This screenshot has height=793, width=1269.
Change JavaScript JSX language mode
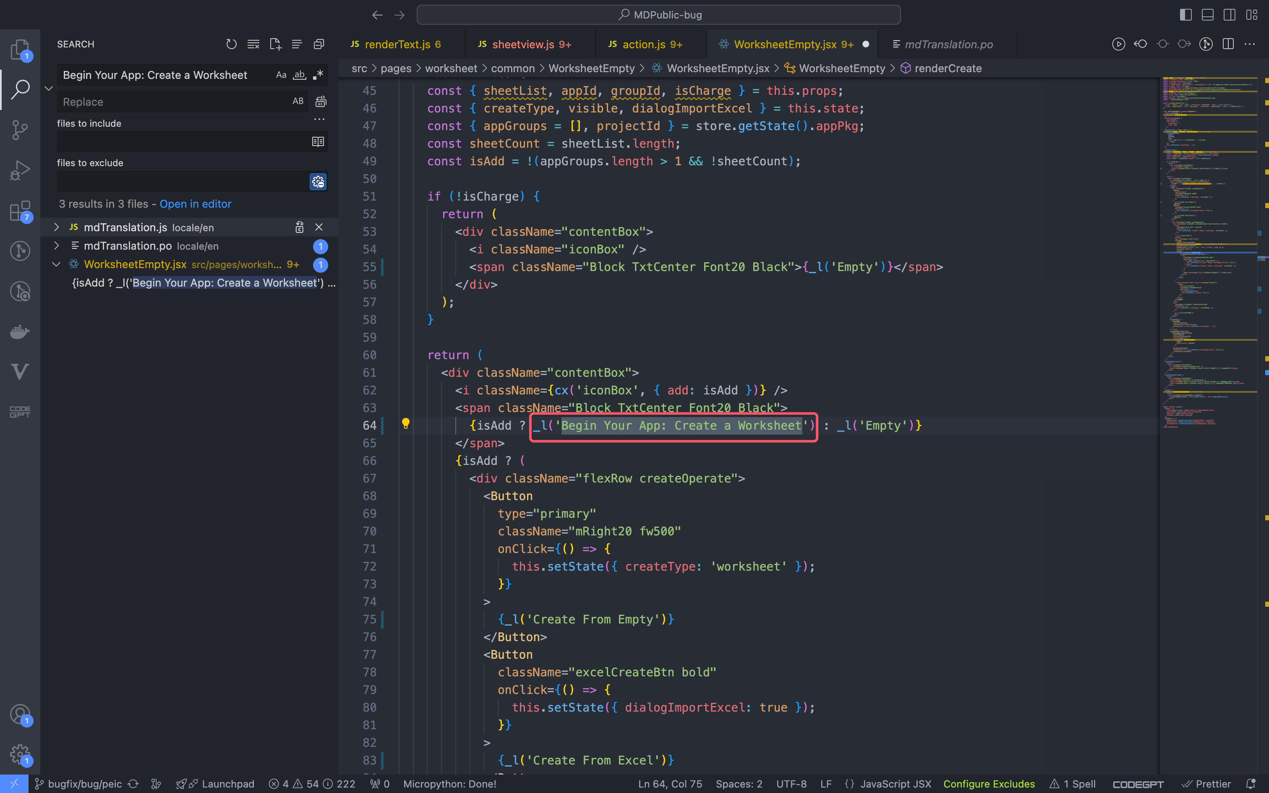point(896,784)
